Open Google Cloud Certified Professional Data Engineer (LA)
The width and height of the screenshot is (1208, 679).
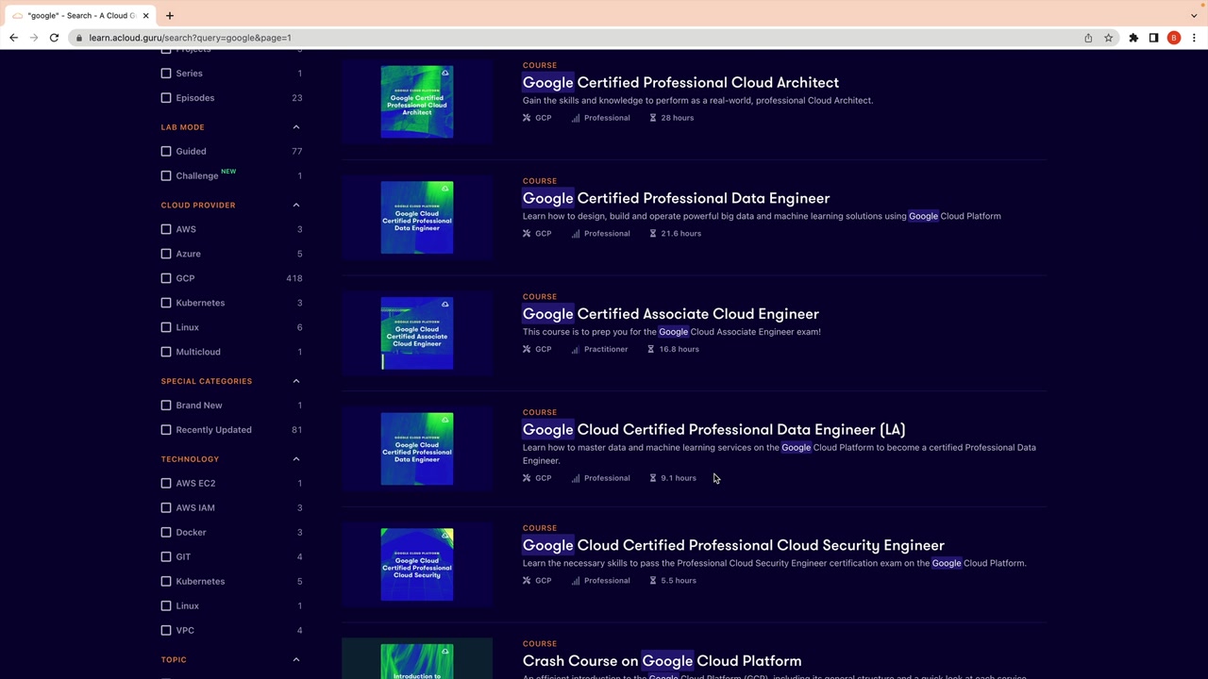(x=713, y=429)
